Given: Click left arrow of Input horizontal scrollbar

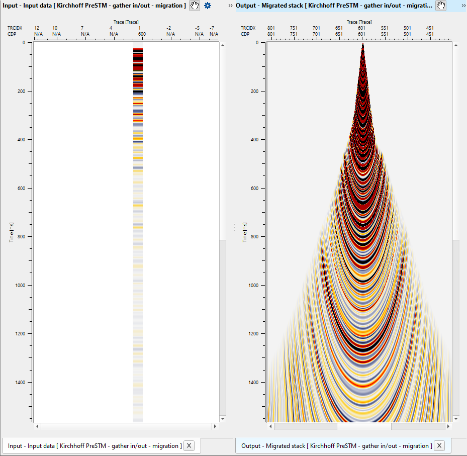Looking at the screenshot, I should click(x=37, y=426).
